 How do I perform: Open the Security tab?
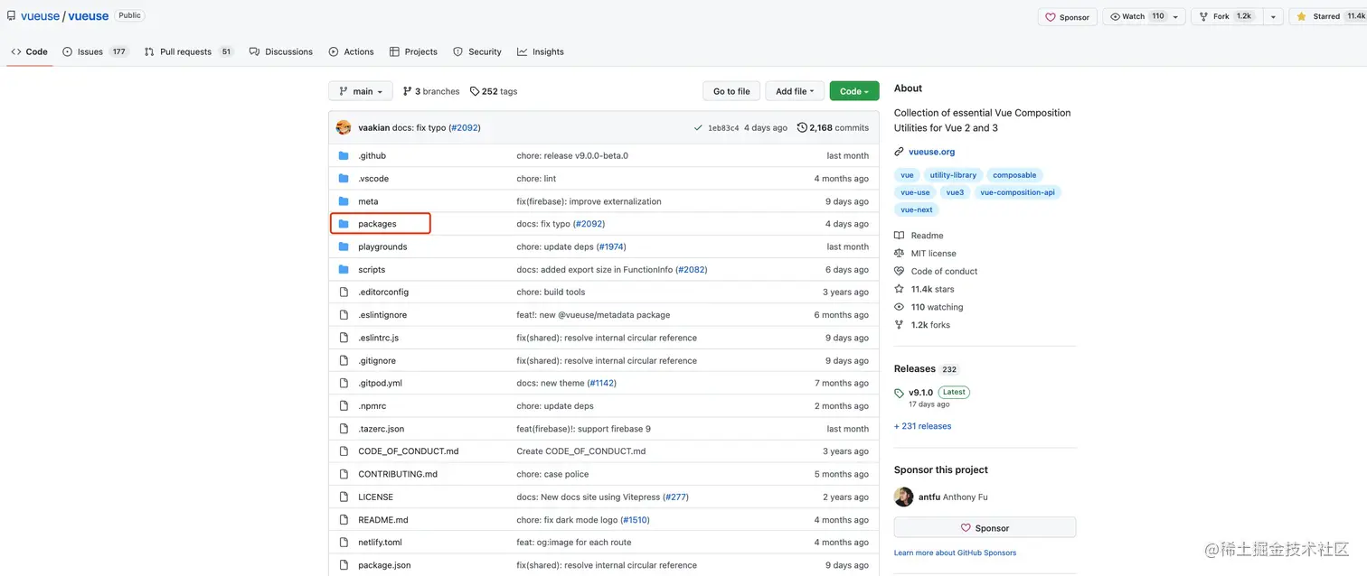click(x=477, y=51)
